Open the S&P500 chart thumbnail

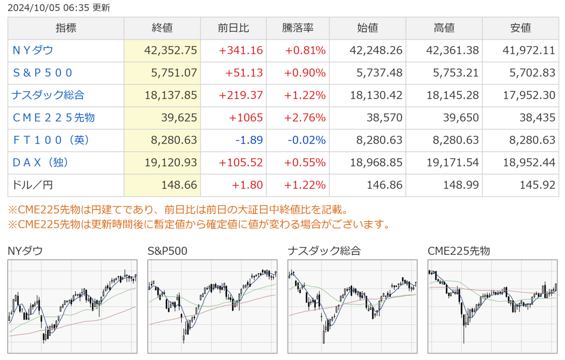[212, 306]
